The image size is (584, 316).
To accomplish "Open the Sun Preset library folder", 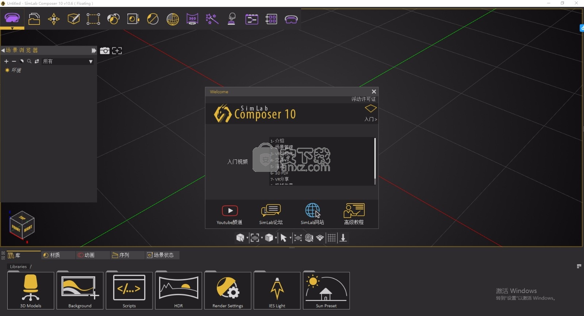I will [326, 290].
